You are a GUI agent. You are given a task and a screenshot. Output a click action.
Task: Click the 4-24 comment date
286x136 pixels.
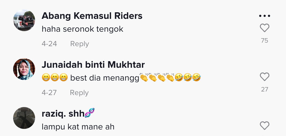click(x=49, y=44)
